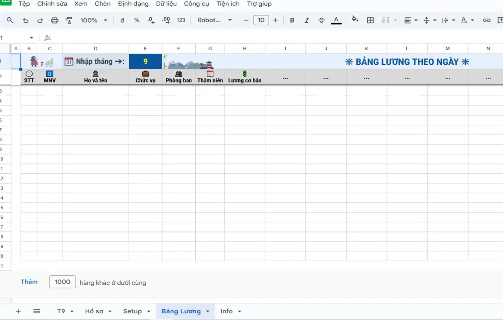The width and height of the screenshot is (503, 320).
Task: Click the row count input field showing 1000
Action: pyautogui.click(x=62, y=282)
